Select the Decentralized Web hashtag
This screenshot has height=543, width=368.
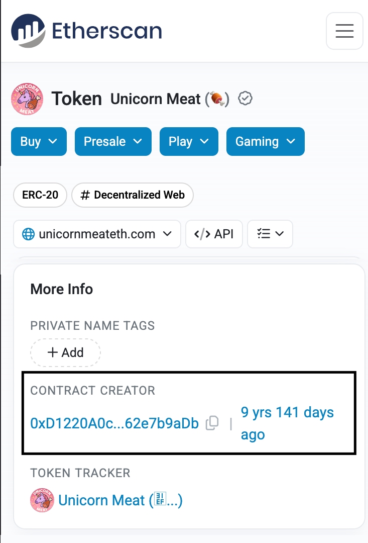click(133, 195)
